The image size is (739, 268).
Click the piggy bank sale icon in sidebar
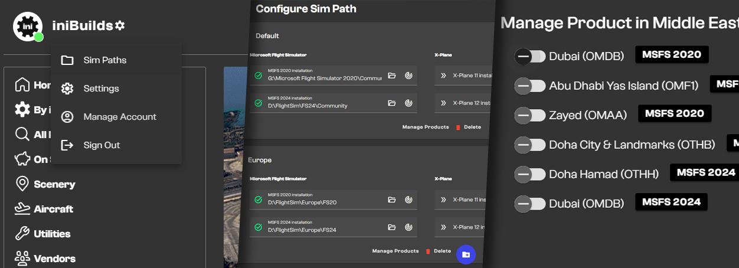tap(22, 159)
